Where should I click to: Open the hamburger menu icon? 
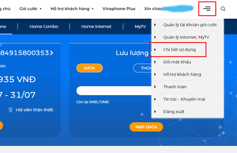tap(207, 9)
